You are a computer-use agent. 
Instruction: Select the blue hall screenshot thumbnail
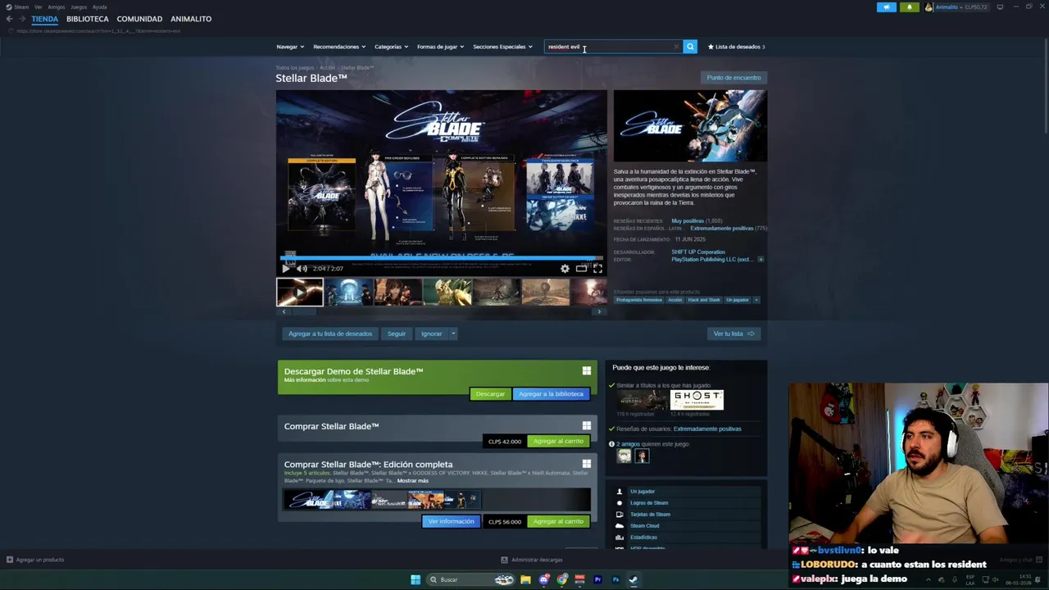point(349,293)
